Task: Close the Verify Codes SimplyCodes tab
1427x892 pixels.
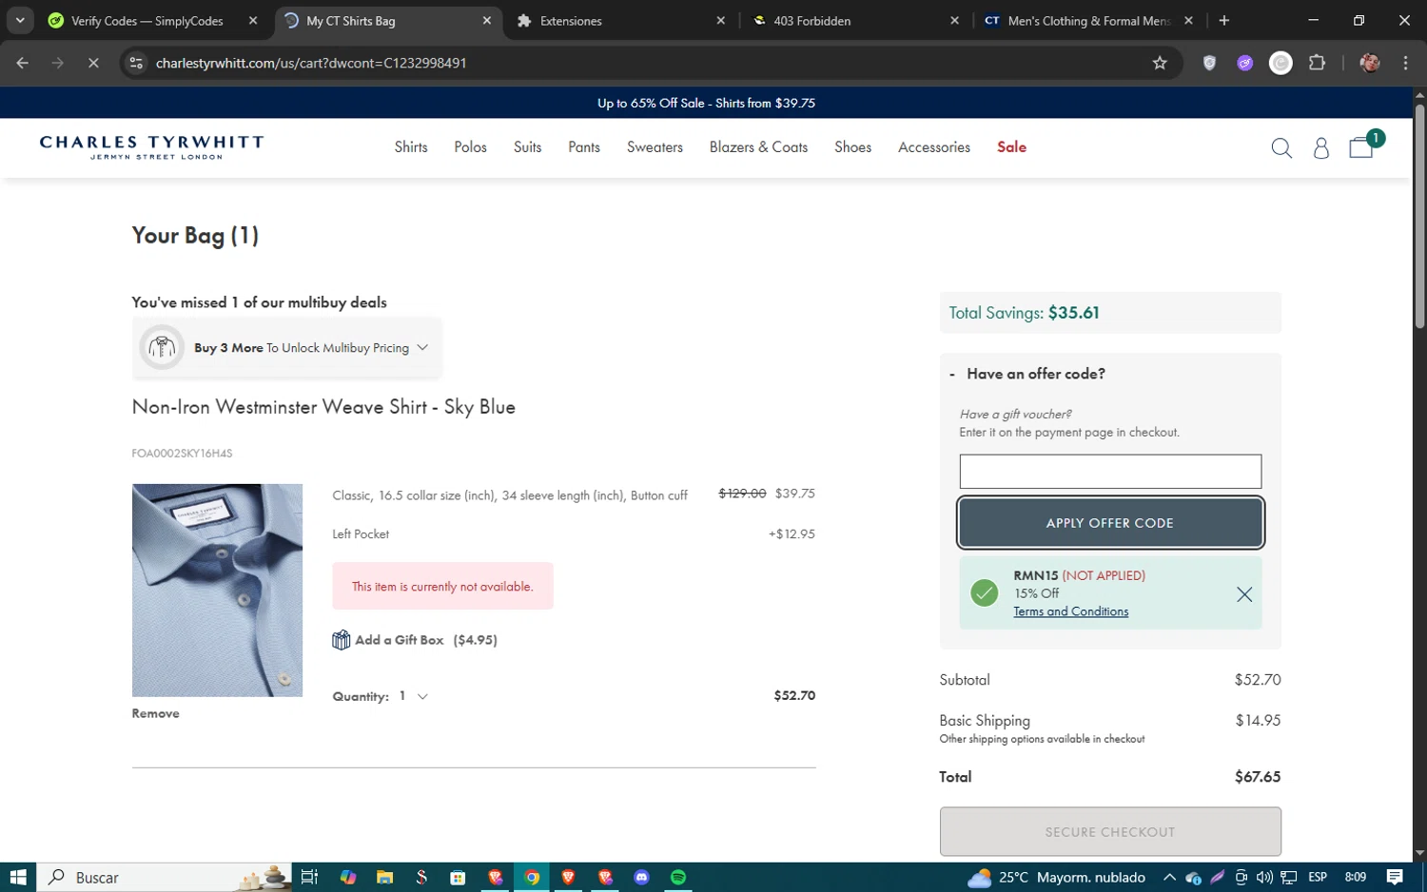Action: [x=253, y=20]
